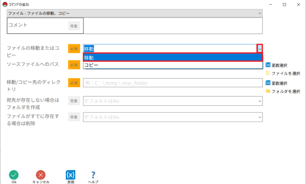This screenshot has height=184, width=306.
Task: Click variable select icon beside destination directory
Action: 268,83
